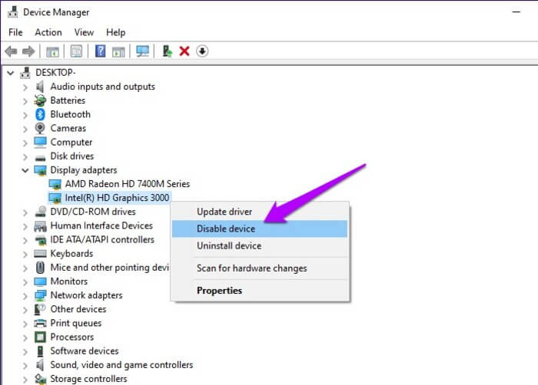Choose Uninstall device from context menu
Image resolution: width=538 pixels, height=385 pixels.
260,246
